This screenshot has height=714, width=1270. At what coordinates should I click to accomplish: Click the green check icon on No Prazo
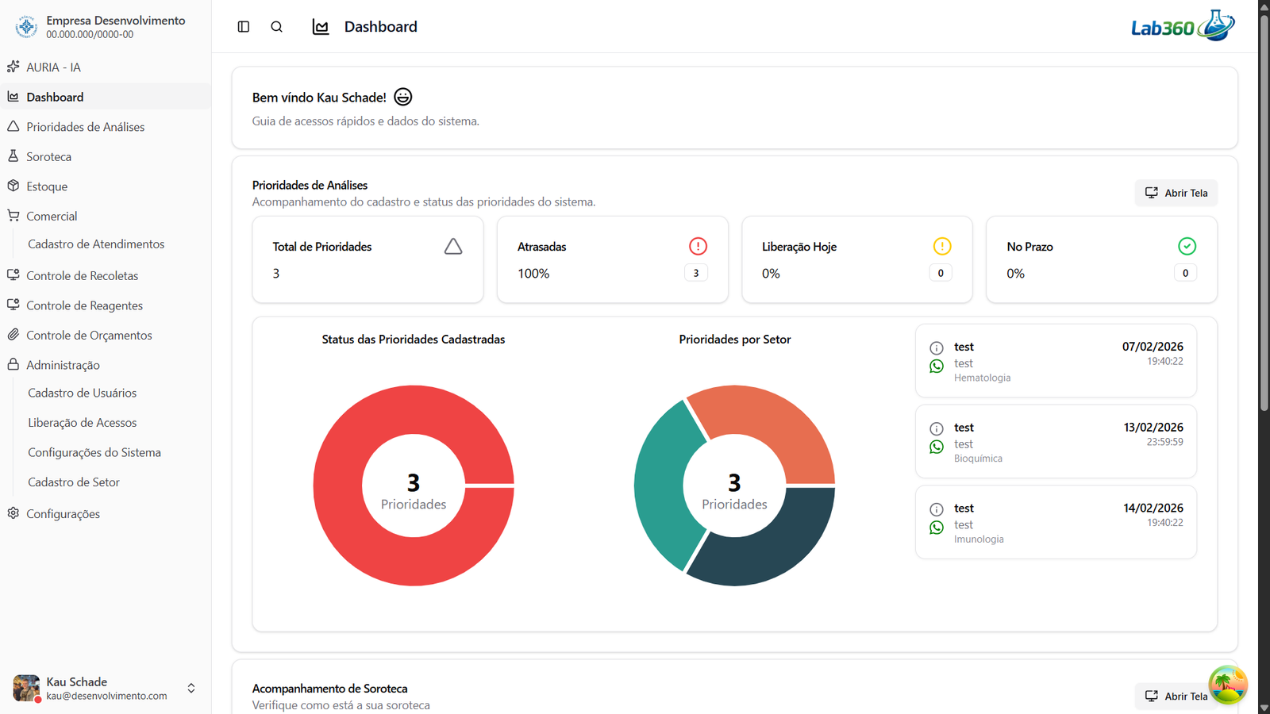(x=1187, y=247)
